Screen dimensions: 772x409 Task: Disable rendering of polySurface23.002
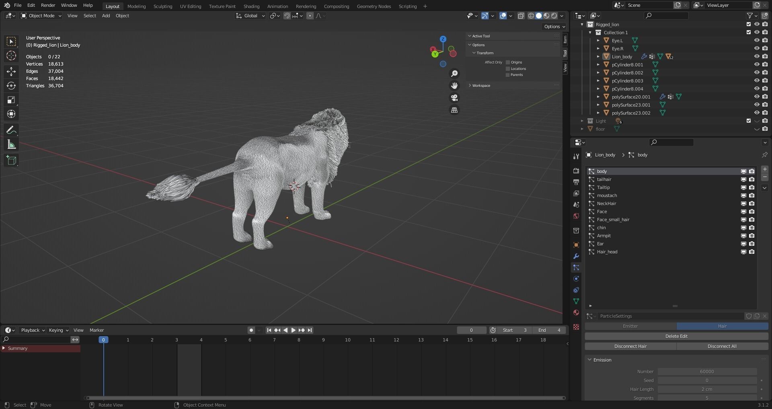coord(764,113)
